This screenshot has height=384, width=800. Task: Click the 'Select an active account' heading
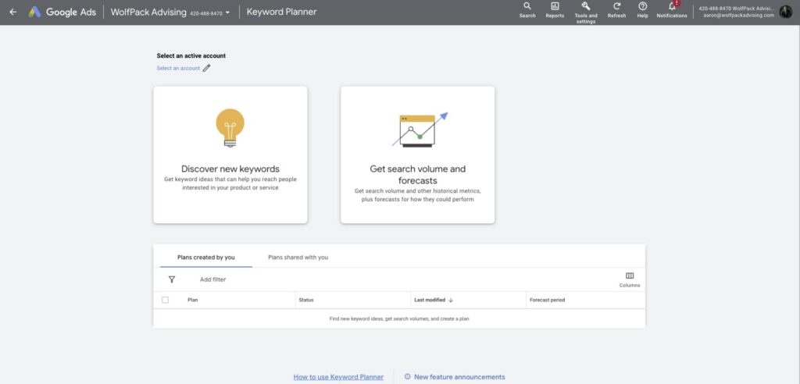pos(191,55)
